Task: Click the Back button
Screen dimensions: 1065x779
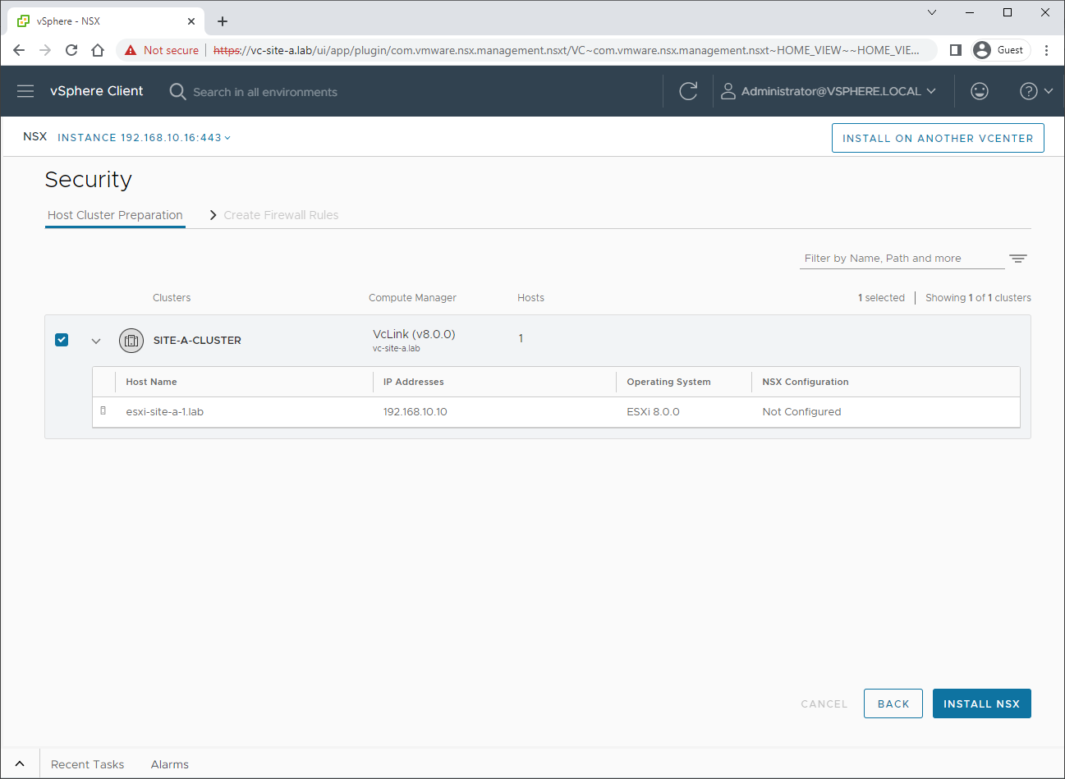Action: pos(893,703)
